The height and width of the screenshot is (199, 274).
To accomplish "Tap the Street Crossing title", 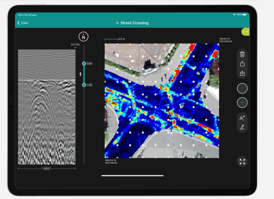I will point(134,23).
